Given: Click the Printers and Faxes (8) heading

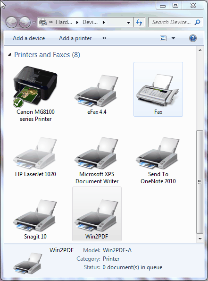Looking at the screenshot, I should tap(47, 55).
